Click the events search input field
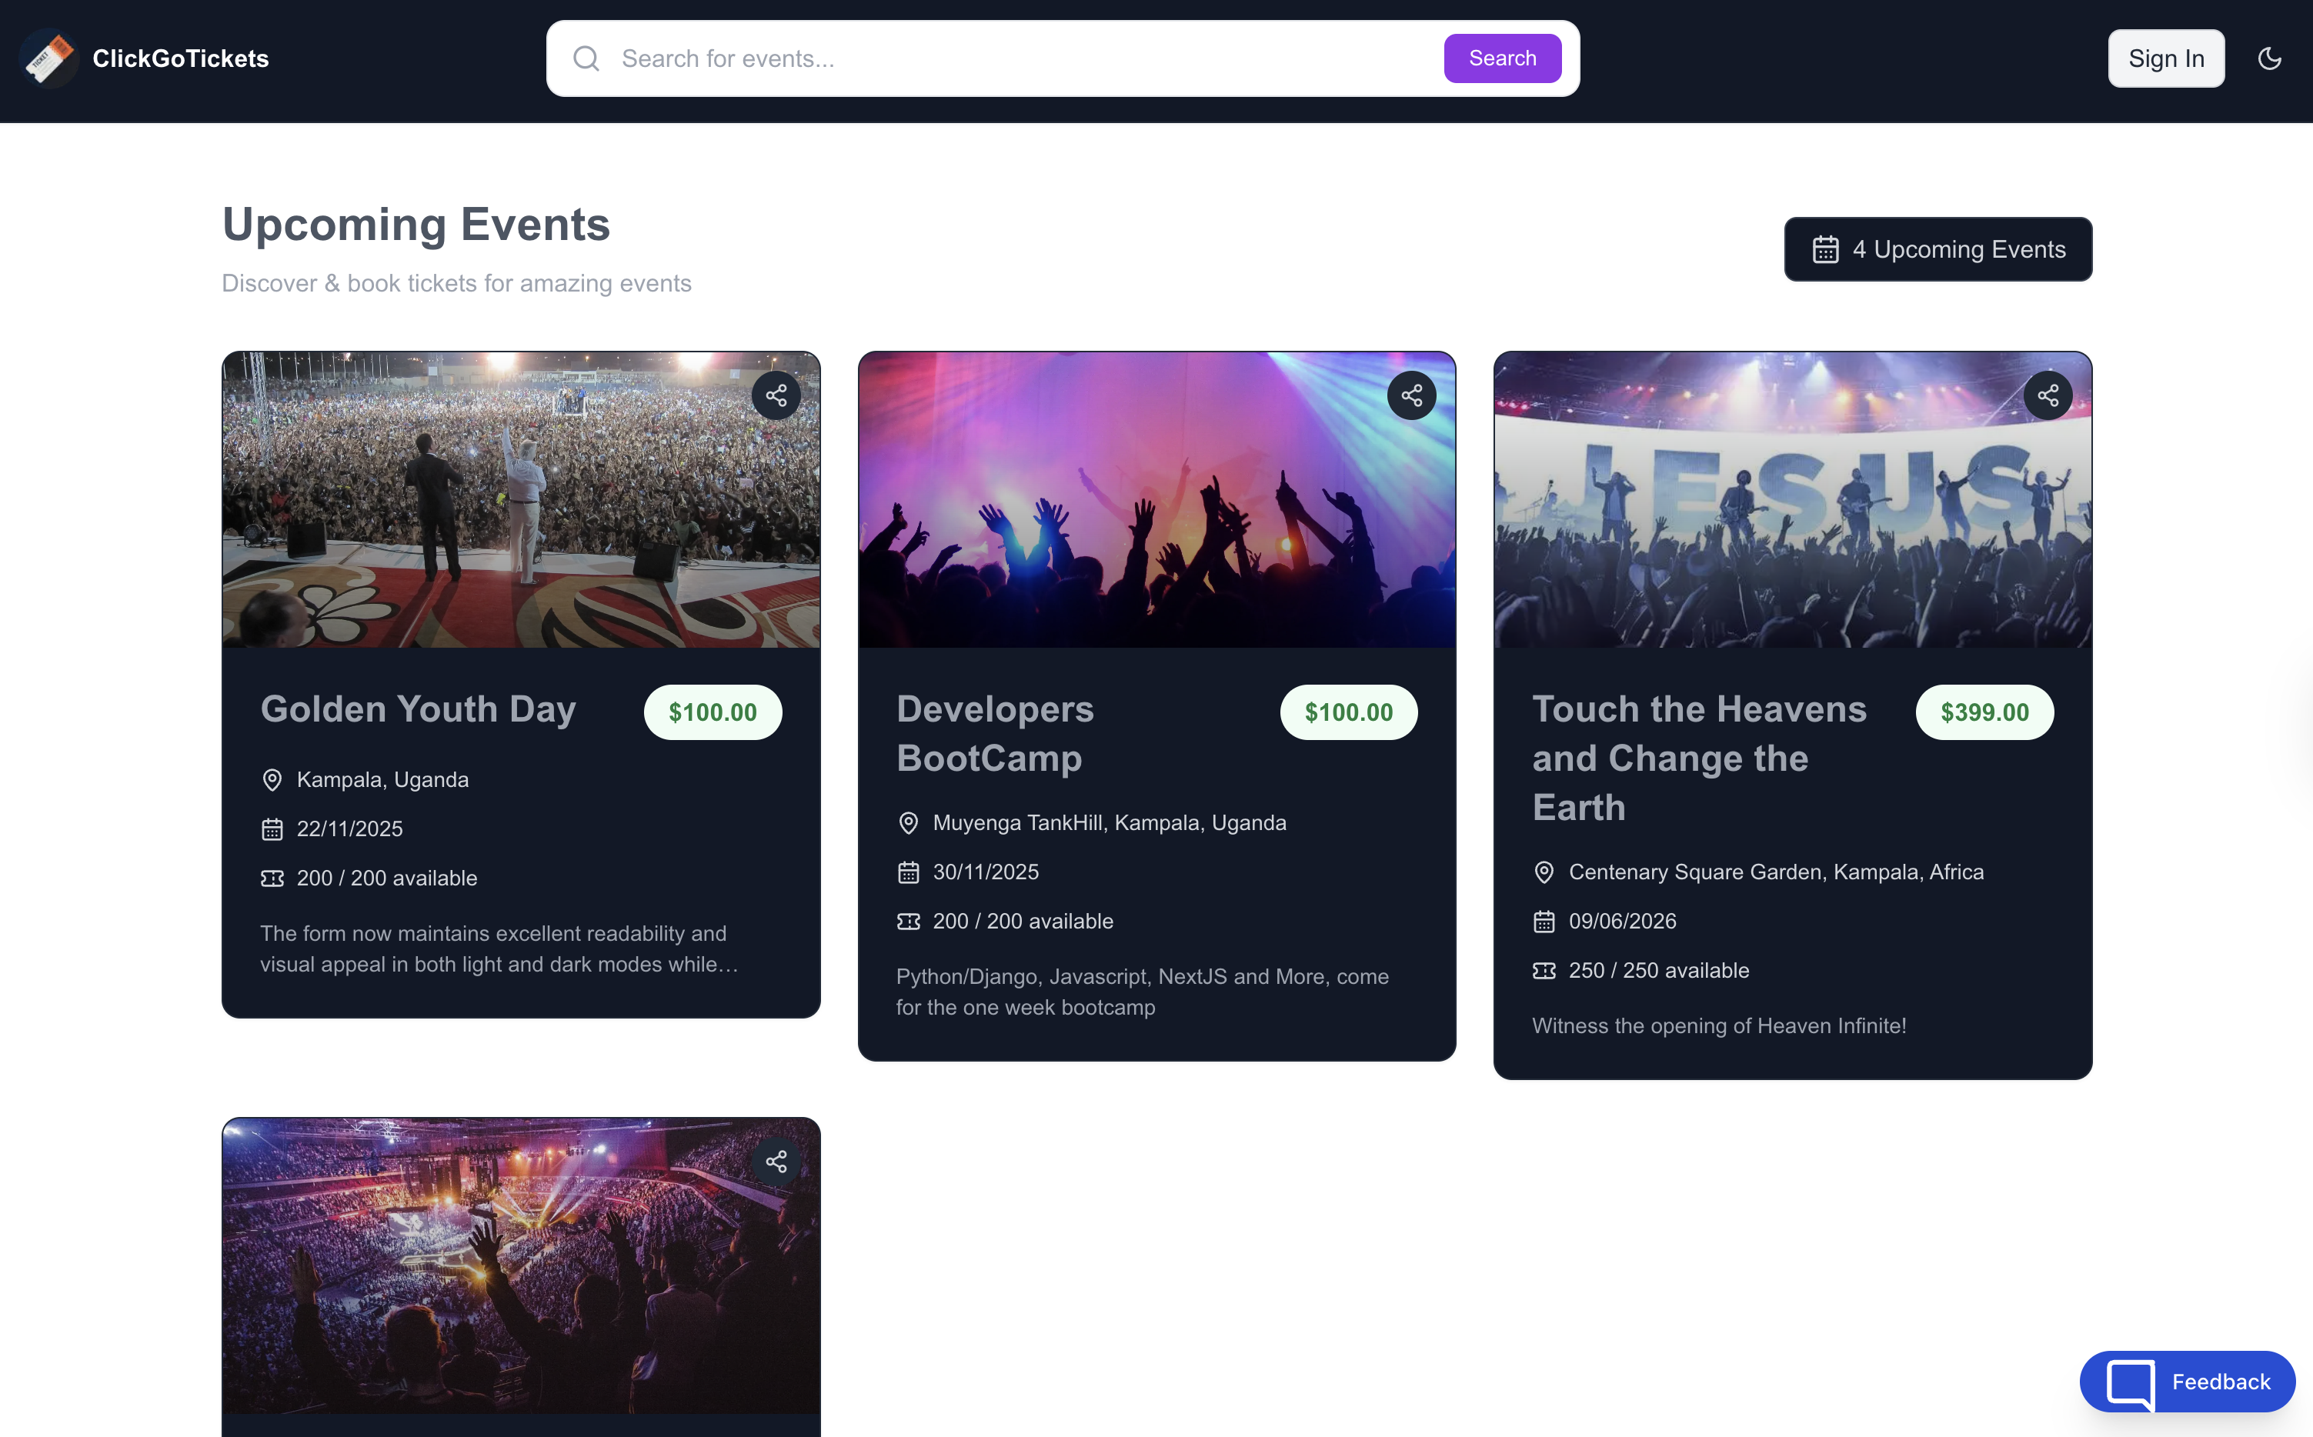 951,58
